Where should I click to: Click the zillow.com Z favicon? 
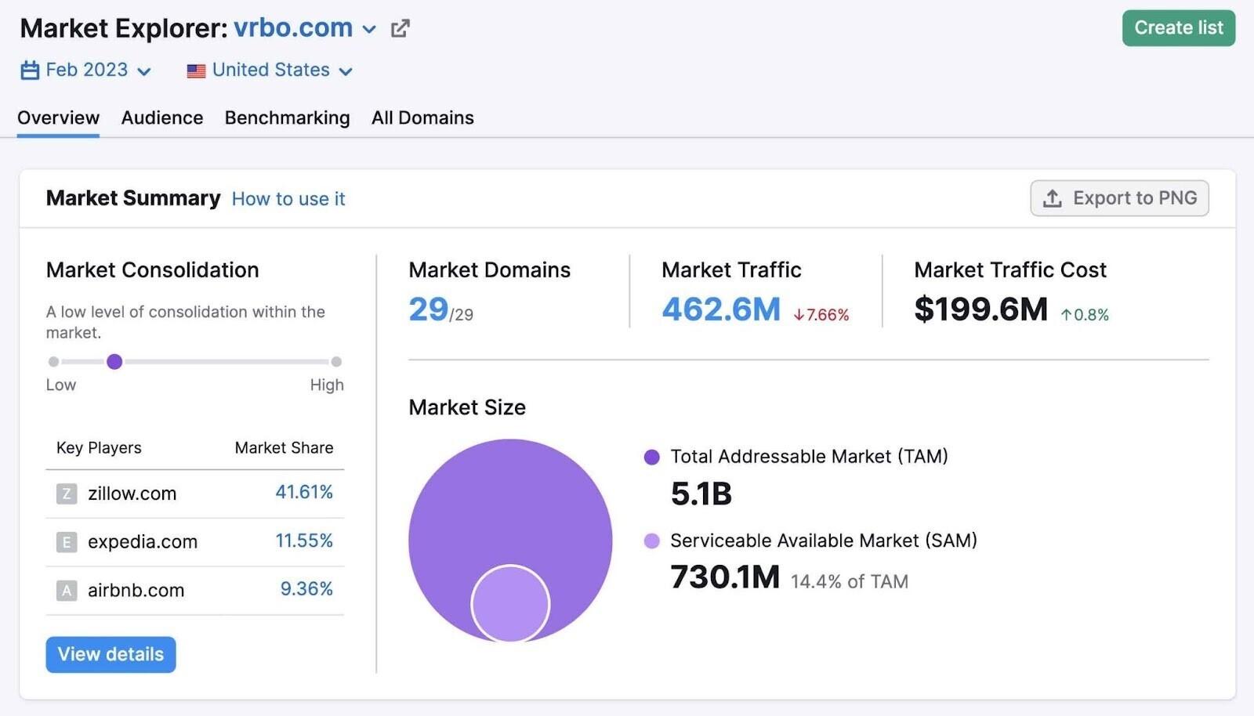[67, 494]
